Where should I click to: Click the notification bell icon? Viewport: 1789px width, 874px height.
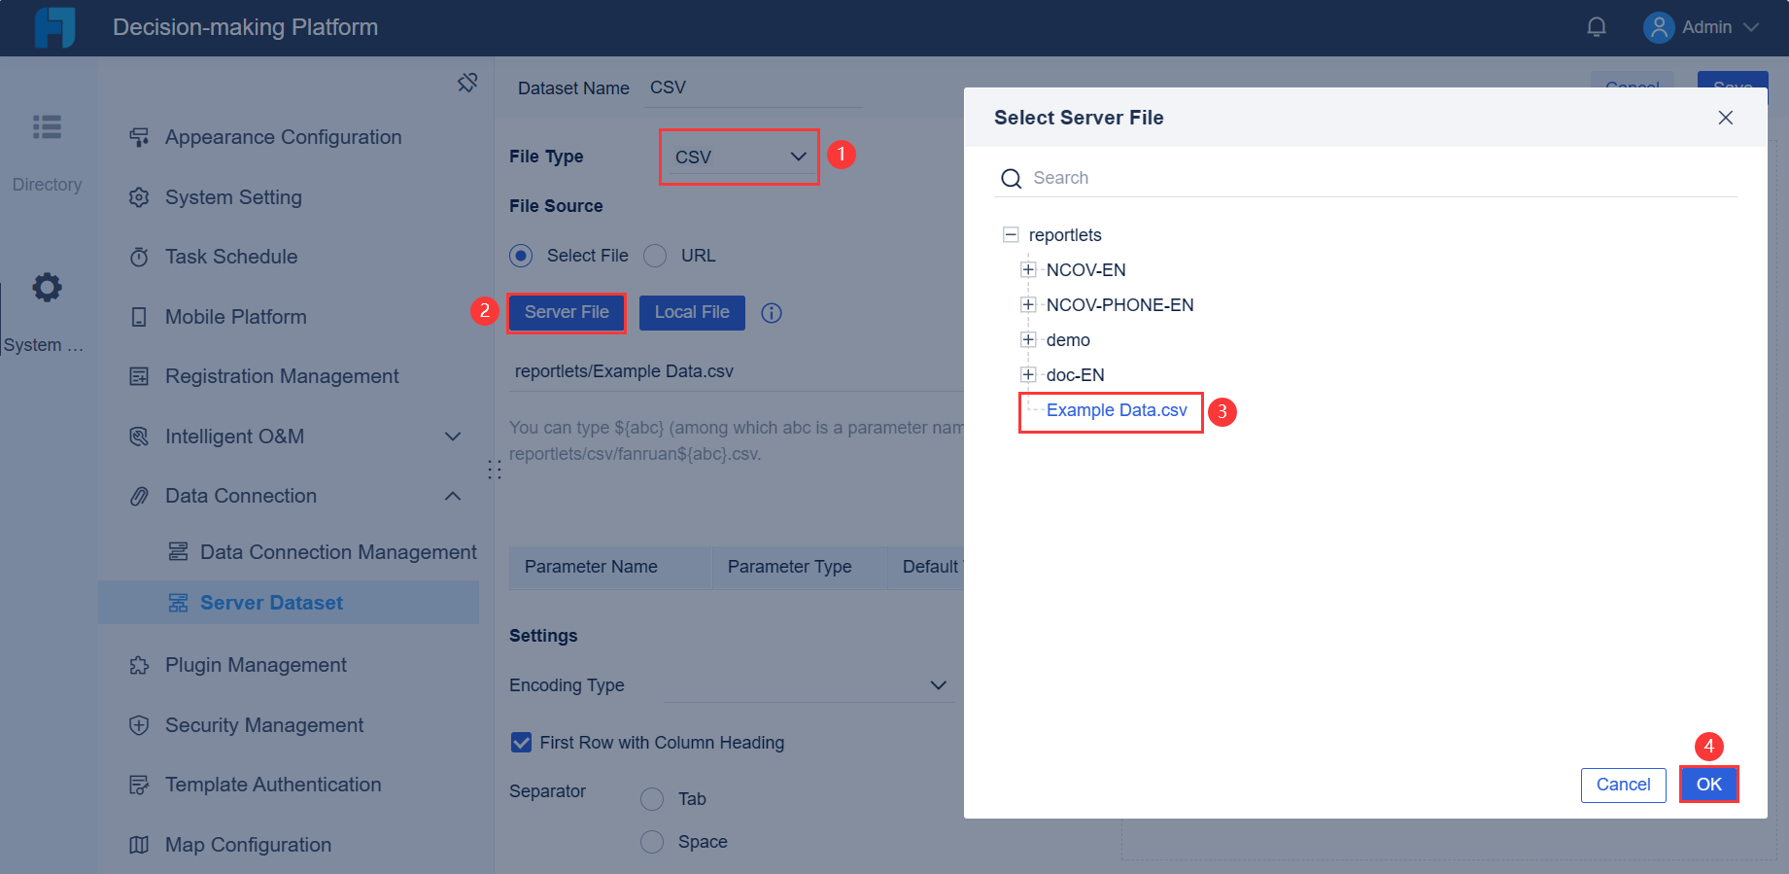pos(1597,27)
